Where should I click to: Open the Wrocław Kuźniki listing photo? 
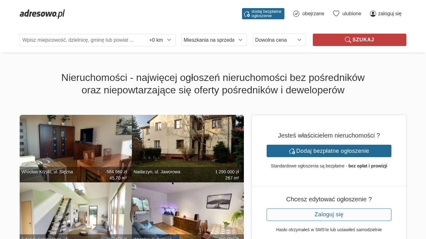coord(188,211)
